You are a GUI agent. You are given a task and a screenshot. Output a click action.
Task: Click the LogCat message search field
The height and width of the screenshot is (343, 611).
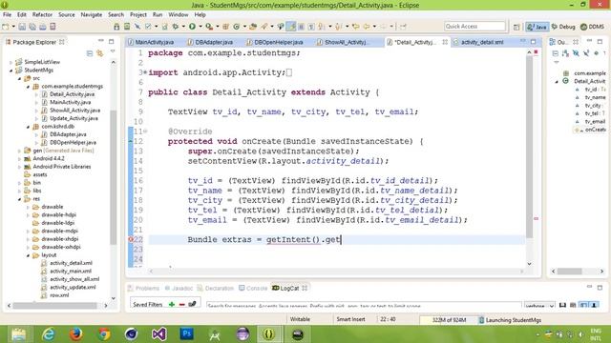(364, 305)
